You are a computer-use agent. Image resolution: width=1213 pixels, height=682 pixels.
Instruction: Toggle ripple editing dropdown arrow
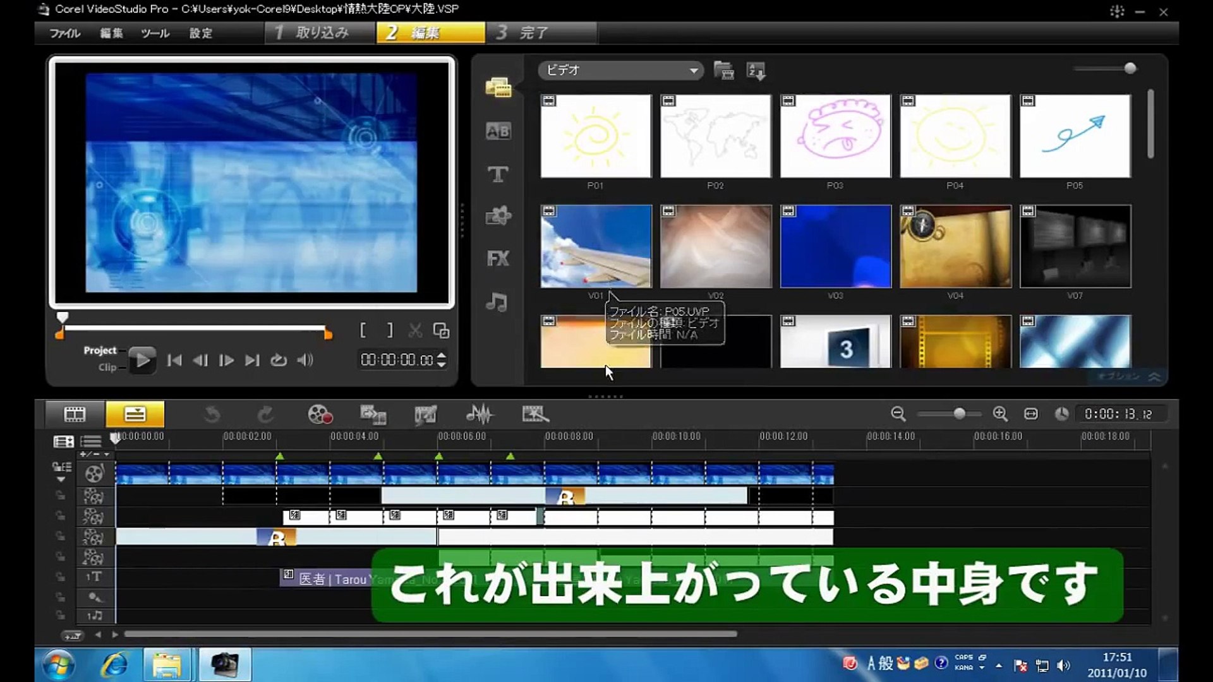point(61,479)
